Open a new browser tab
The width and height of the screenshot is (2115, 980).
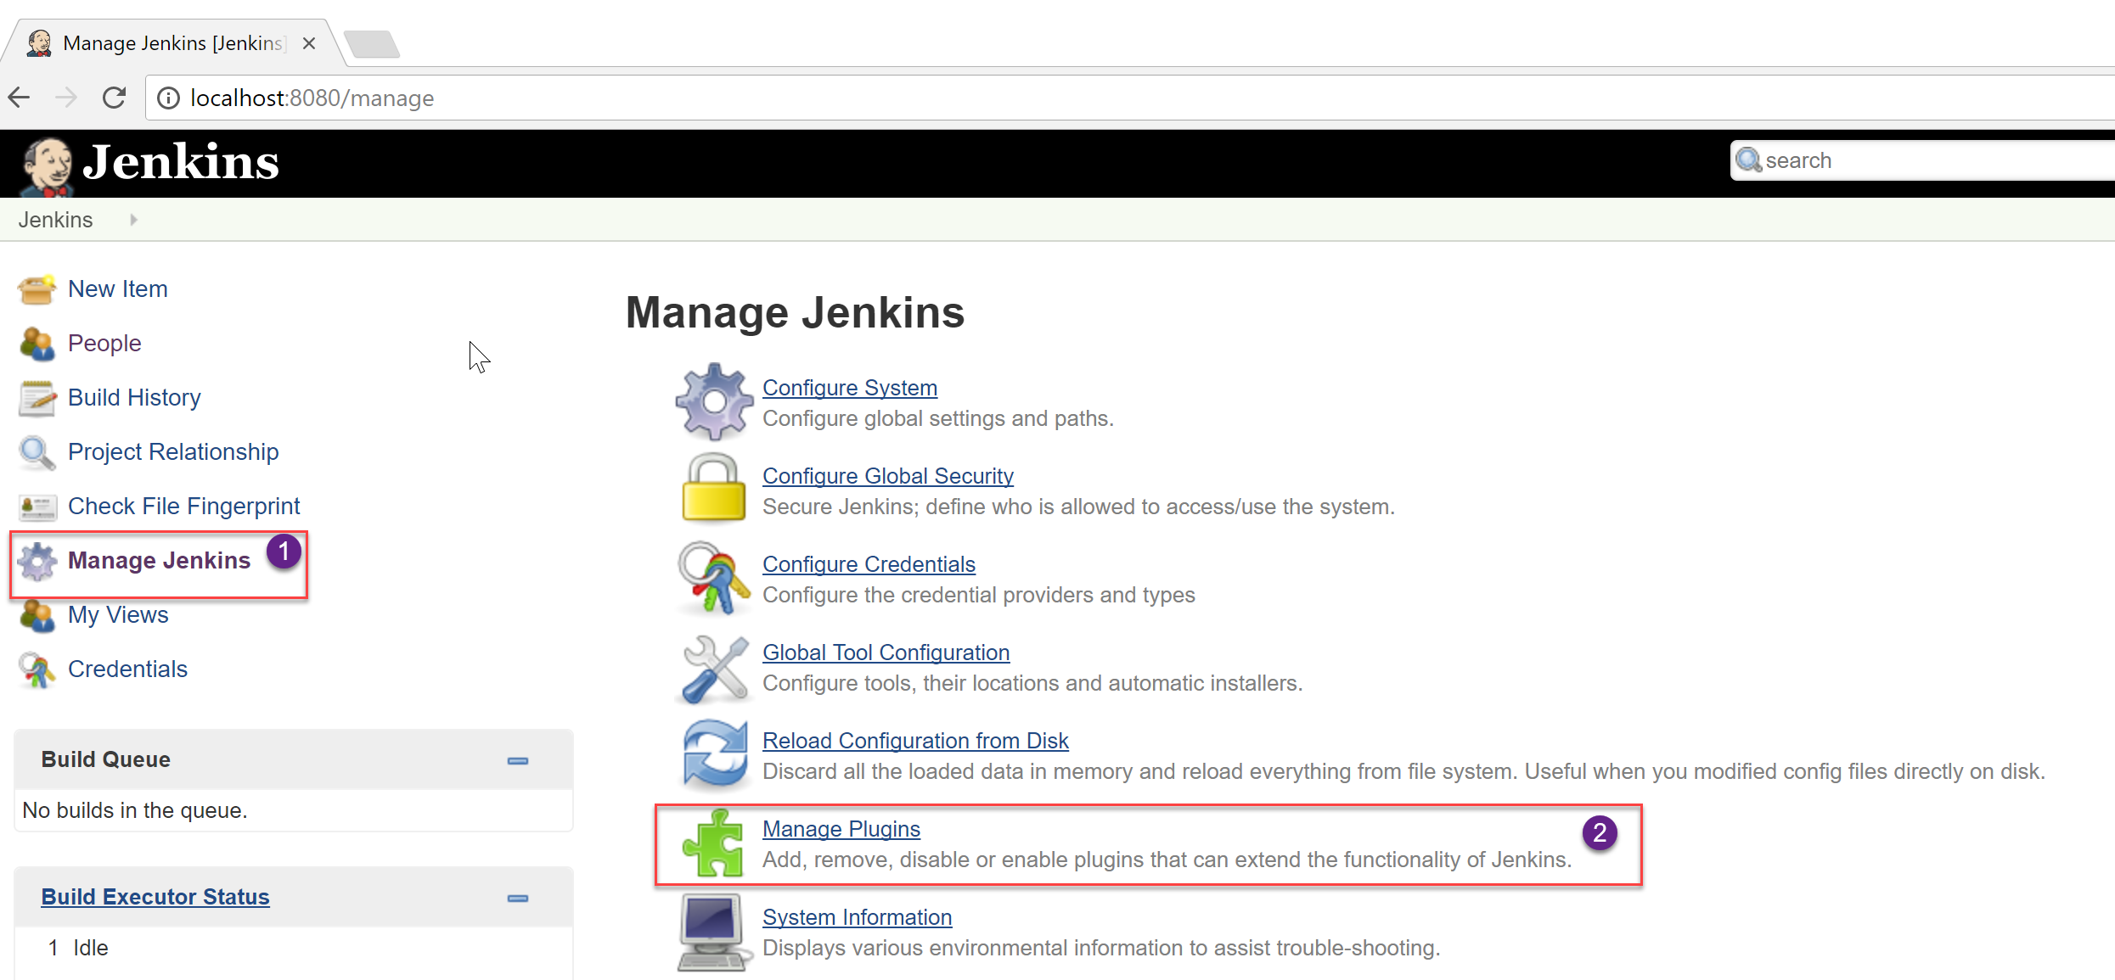tap(372, 43)
